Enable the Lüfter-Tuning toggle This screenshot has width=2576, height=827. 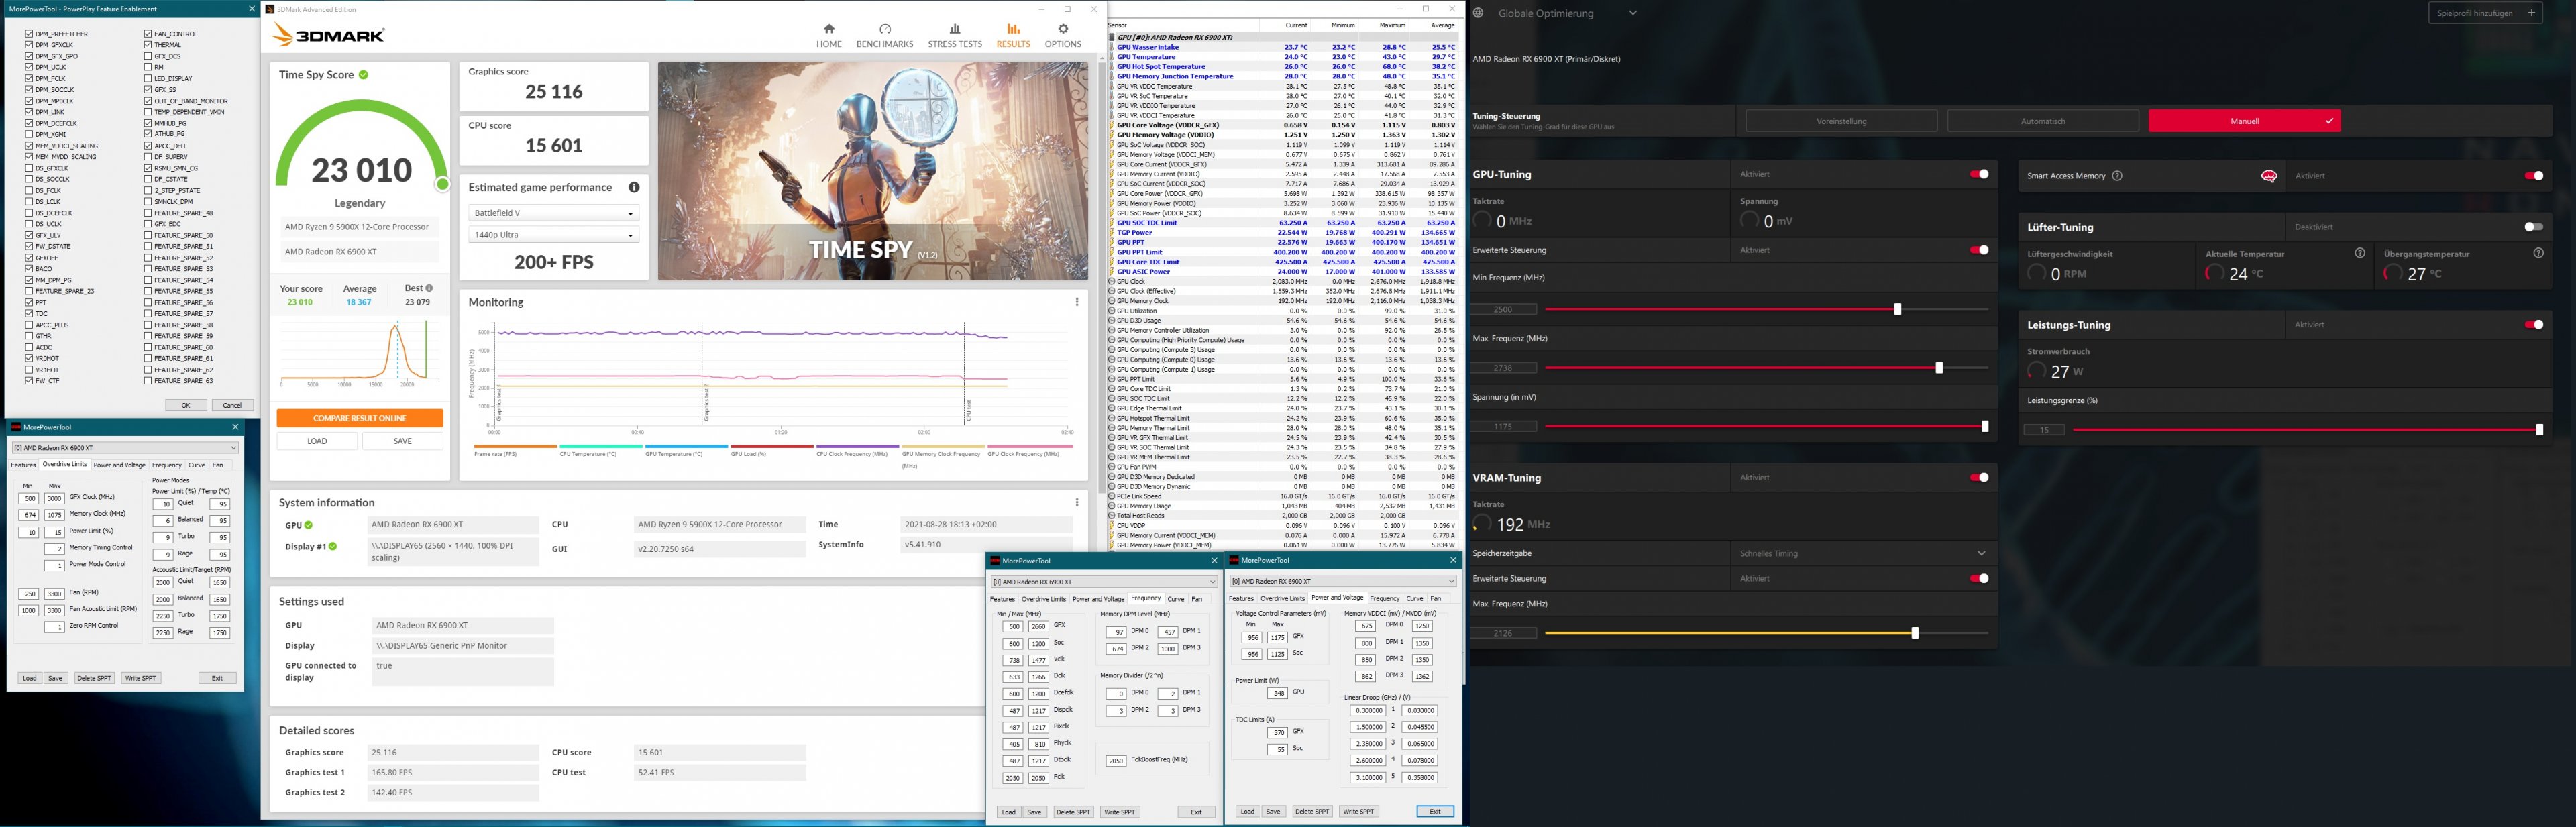[x=2533, y=227]
